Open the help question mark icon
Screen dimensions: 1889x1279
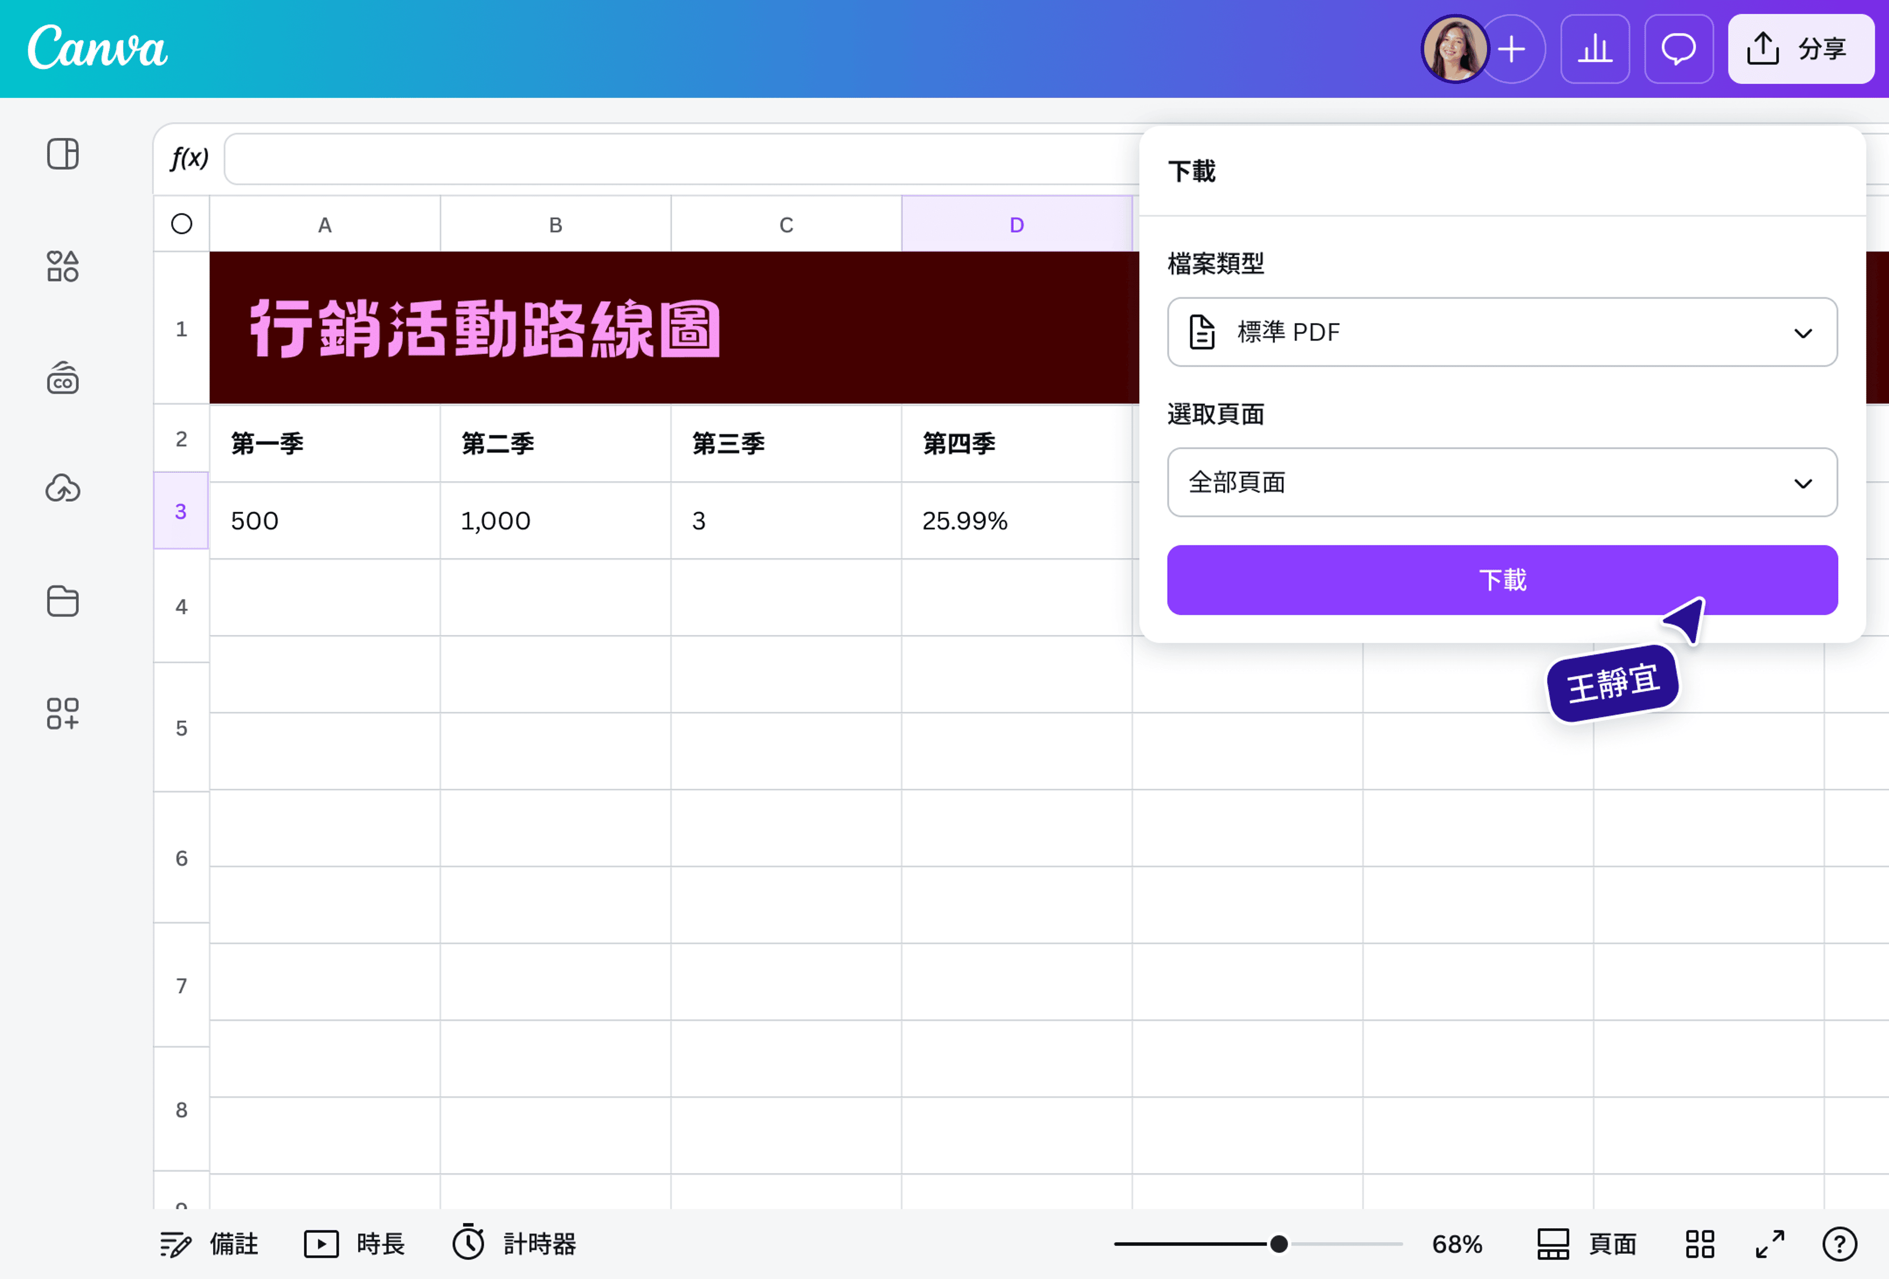(x=1840, y=1243)
